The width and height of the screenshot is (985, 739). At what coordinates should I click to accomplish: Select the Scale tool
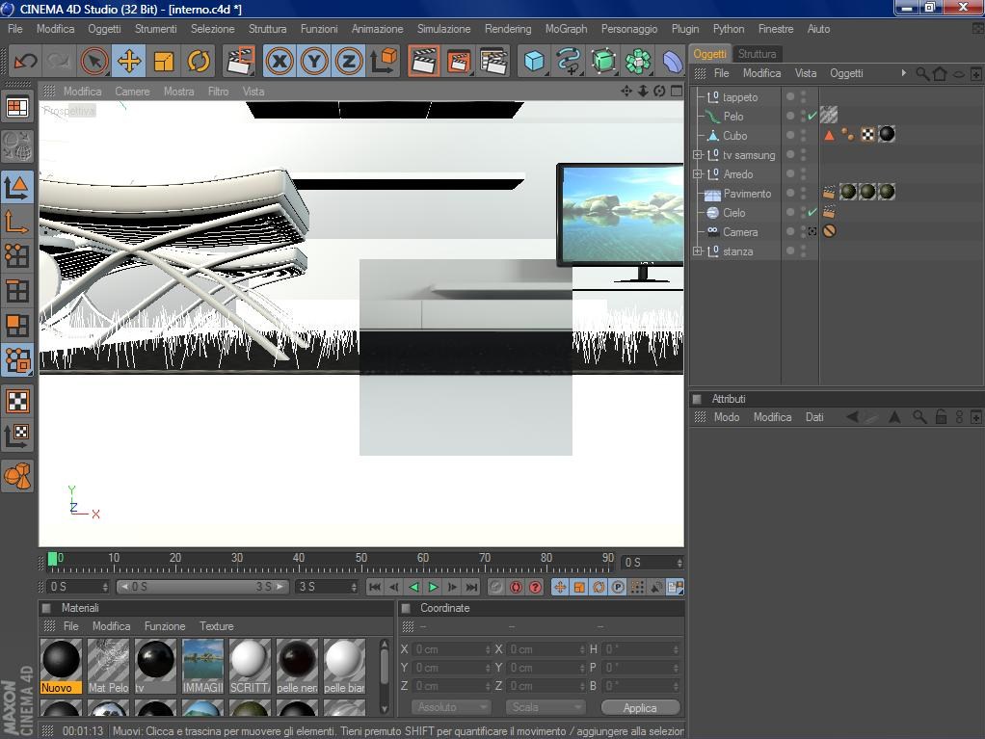[164, 62]
